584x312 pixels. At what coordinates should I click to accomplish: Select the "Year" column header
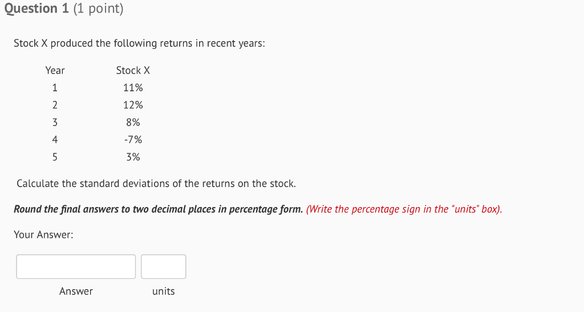coord(55,70)
